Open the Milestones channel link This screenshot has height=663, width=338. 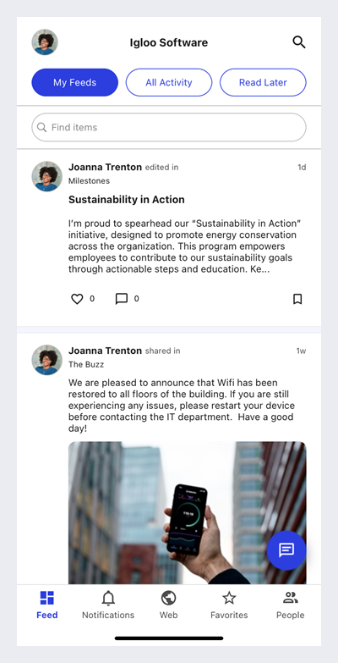(89, 181)
